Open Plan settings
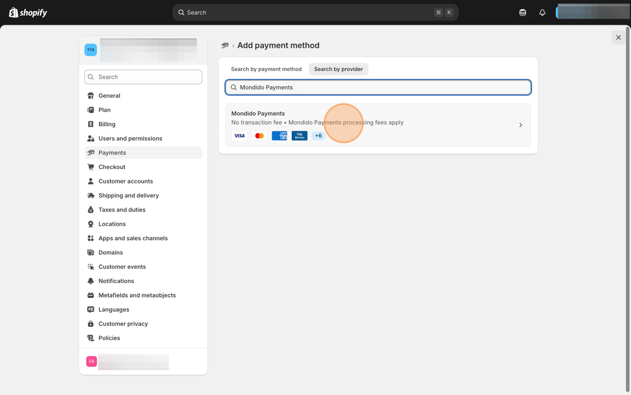631x395 pixels. tap(143, 110)
